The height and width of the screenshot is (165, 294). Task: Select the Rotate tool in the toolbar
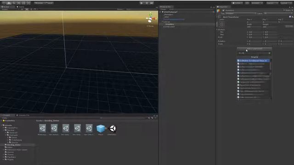point(14,3)
